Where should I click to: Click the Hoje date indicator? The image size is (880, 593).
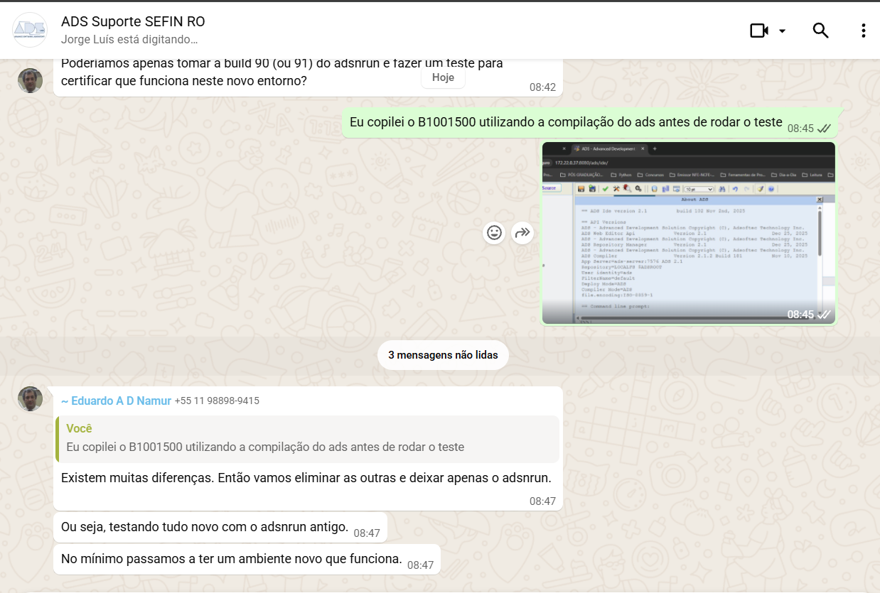coord(443,77)
